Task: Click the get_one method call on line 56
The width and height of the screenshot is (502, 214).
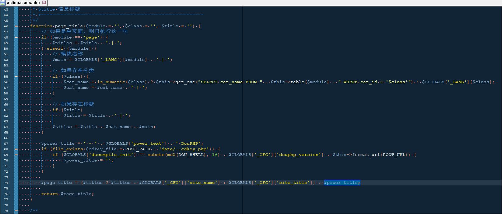Action: [x=185, y=82]
